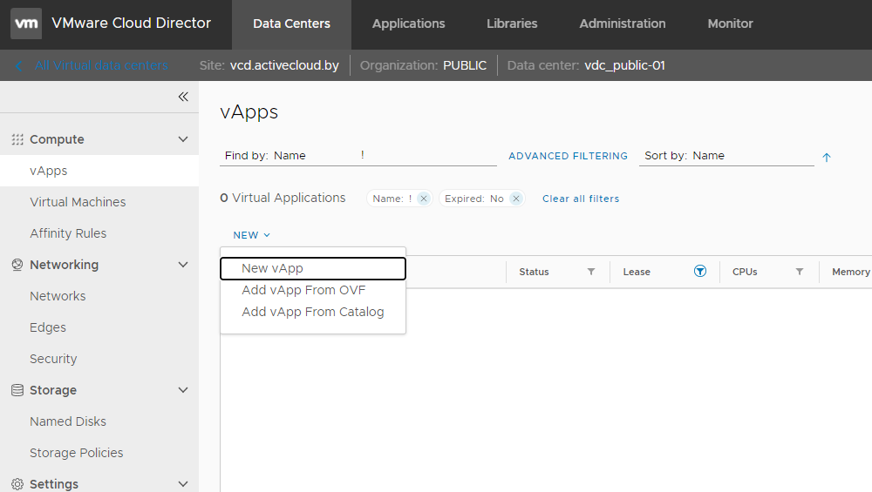Switch to the Data Centers tab

pos(291,24)
